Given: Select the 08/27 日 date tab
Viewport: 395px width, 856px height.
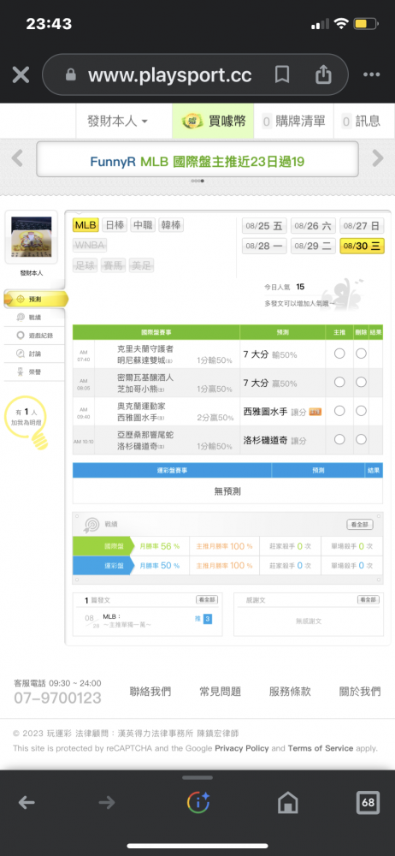Looking at the screenshot, I should pyautogui.click(x=362, y=225).
